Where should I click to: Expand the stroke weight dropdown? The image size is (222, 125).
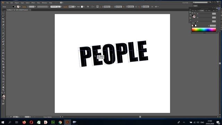pos(35,7)
